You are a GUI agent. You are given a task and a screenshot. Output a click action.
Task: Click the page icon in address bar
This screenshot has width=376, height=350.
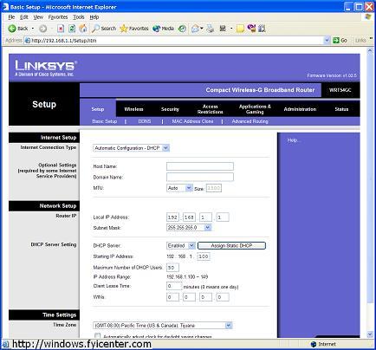point(28,41)
